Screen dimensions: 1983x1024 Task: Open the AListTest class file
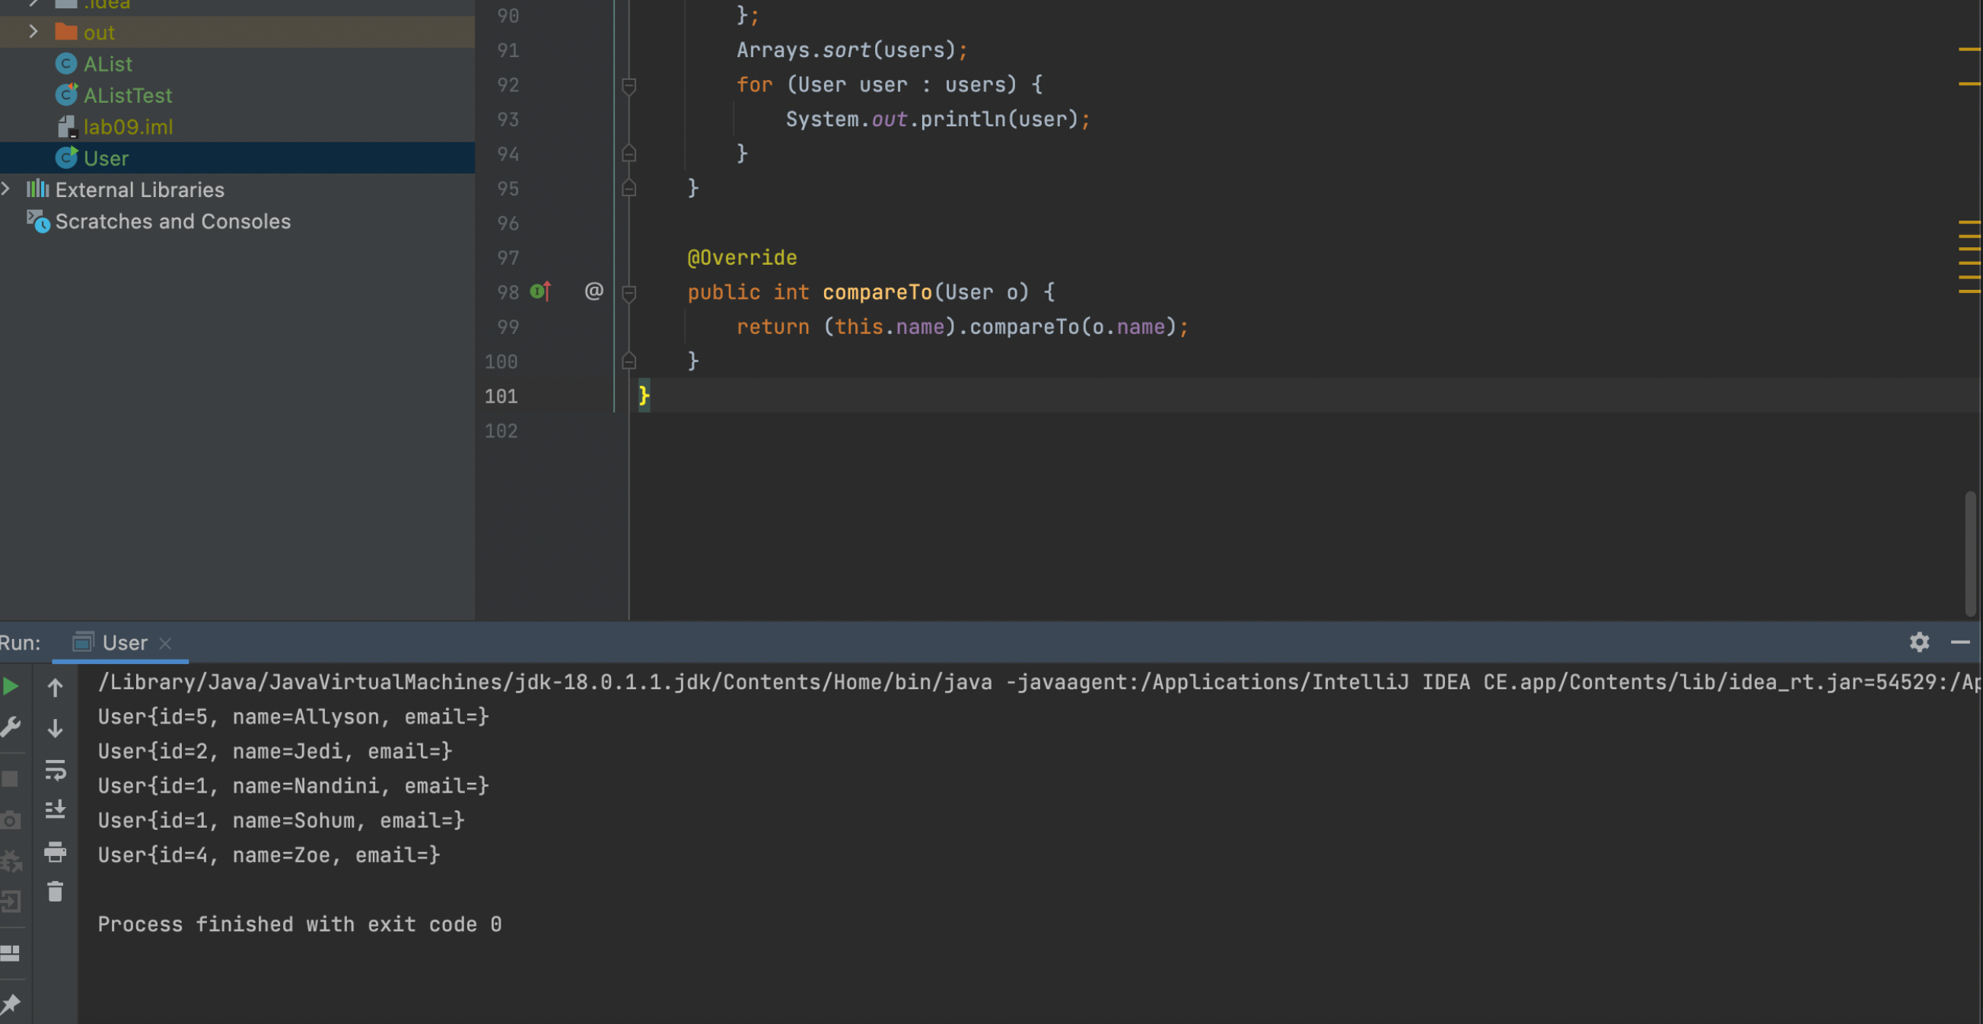click(128, 95)
